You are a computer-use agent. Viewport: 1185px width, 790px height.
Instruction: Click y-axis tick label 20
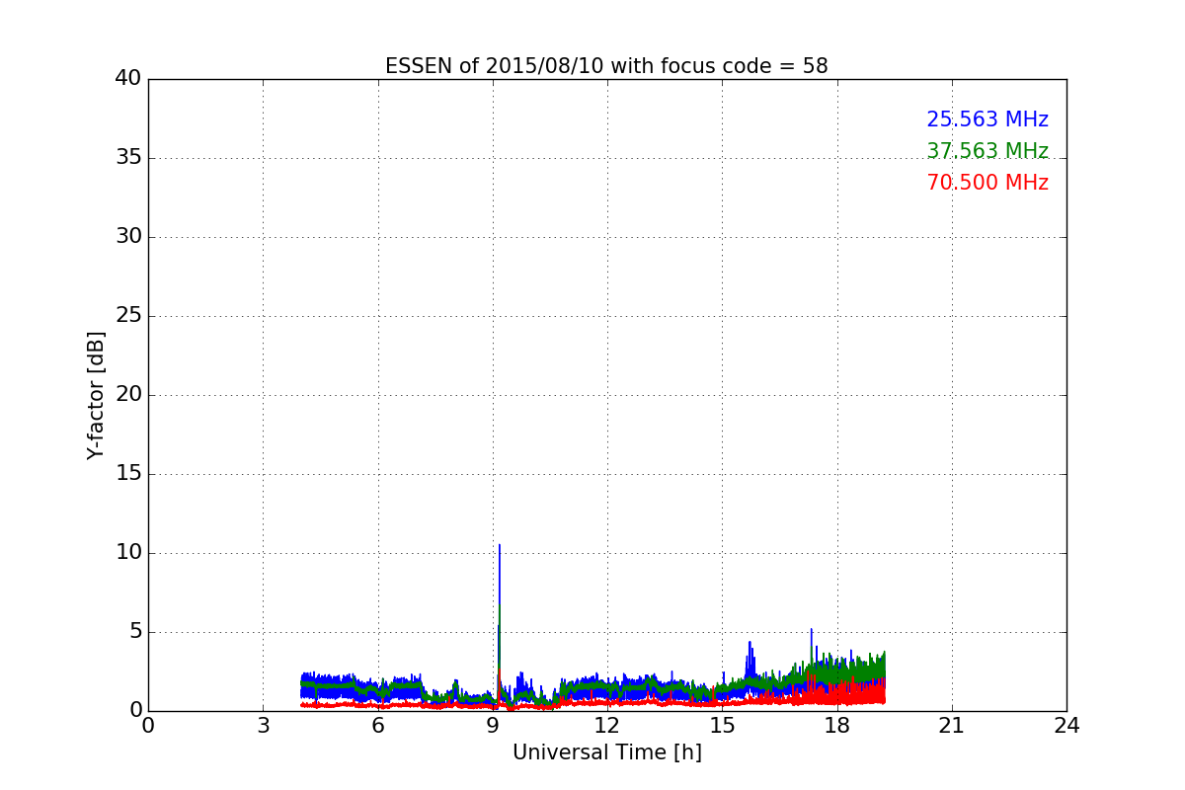click(x=127, y=395)
